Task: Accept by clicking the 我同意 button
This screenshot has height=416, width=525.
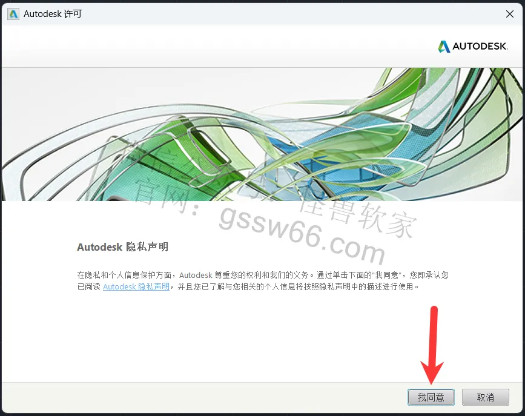Action: (431, 397)
